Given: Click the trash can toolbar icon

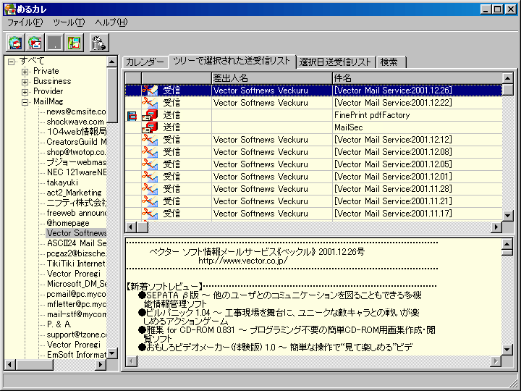Looking at the screenshot, I should [x=99, y=43].
